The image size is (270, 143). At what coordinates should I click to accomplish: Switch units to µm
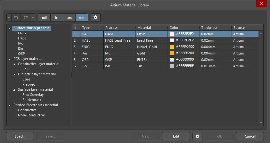tap(69, 18)
